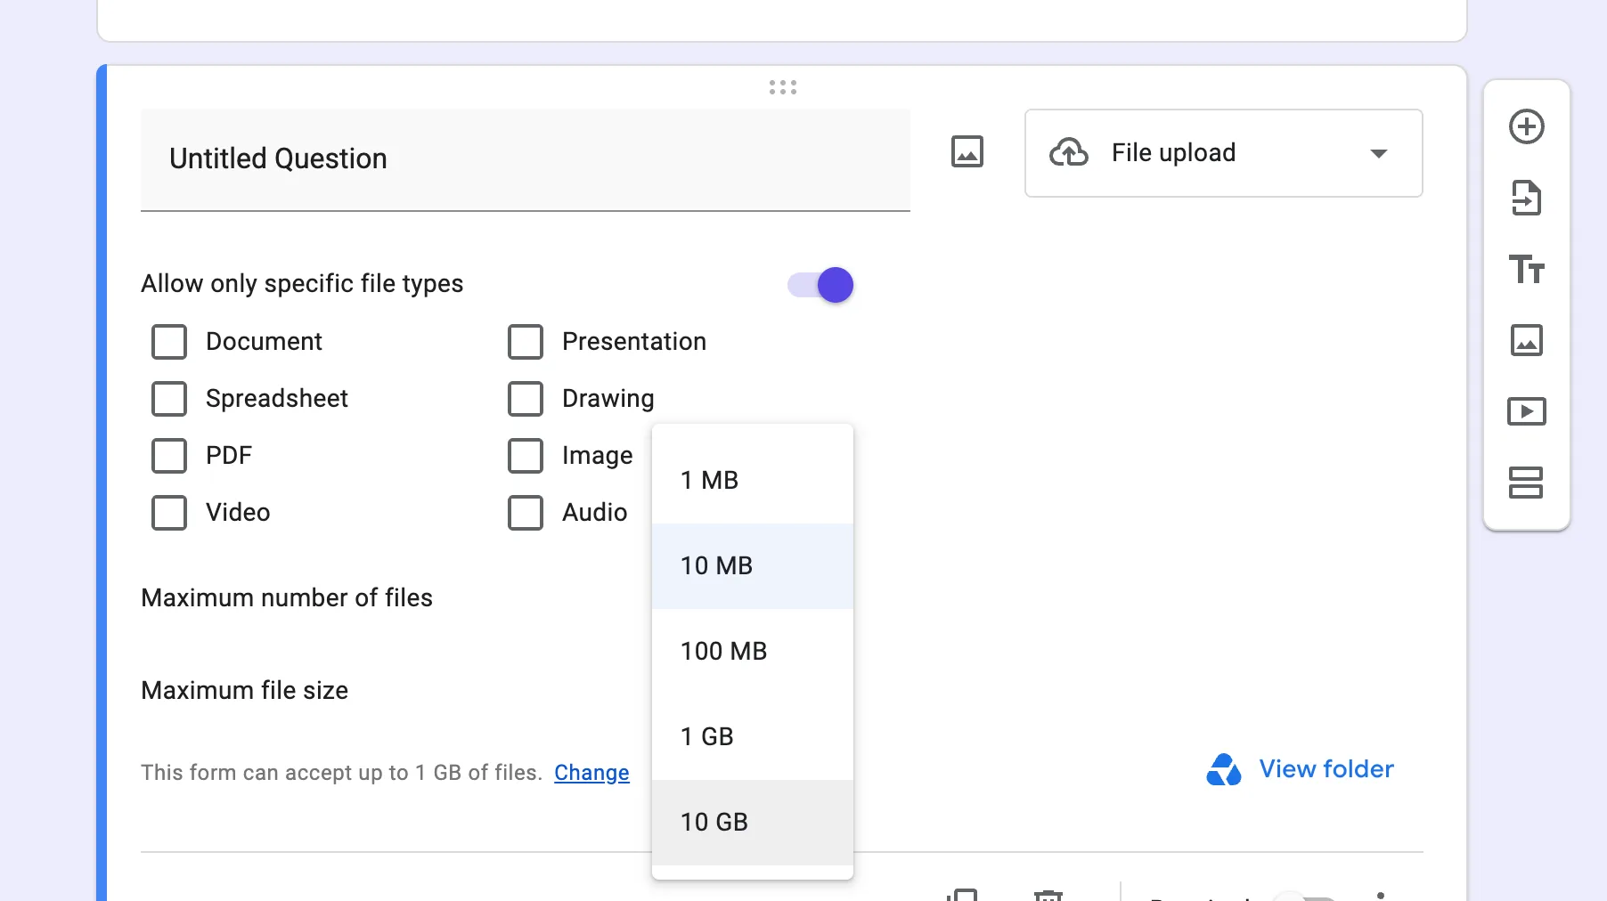
Task: Select 1 MB maximum file size
Action: 753,481
